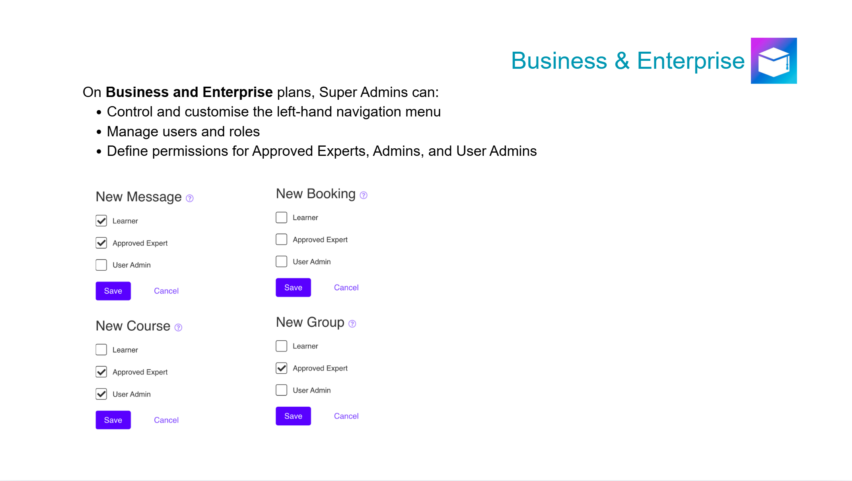Viewport: 852px width, 481px height.
Task: Check Learner under New Course
Action: [x=101, y=350]
